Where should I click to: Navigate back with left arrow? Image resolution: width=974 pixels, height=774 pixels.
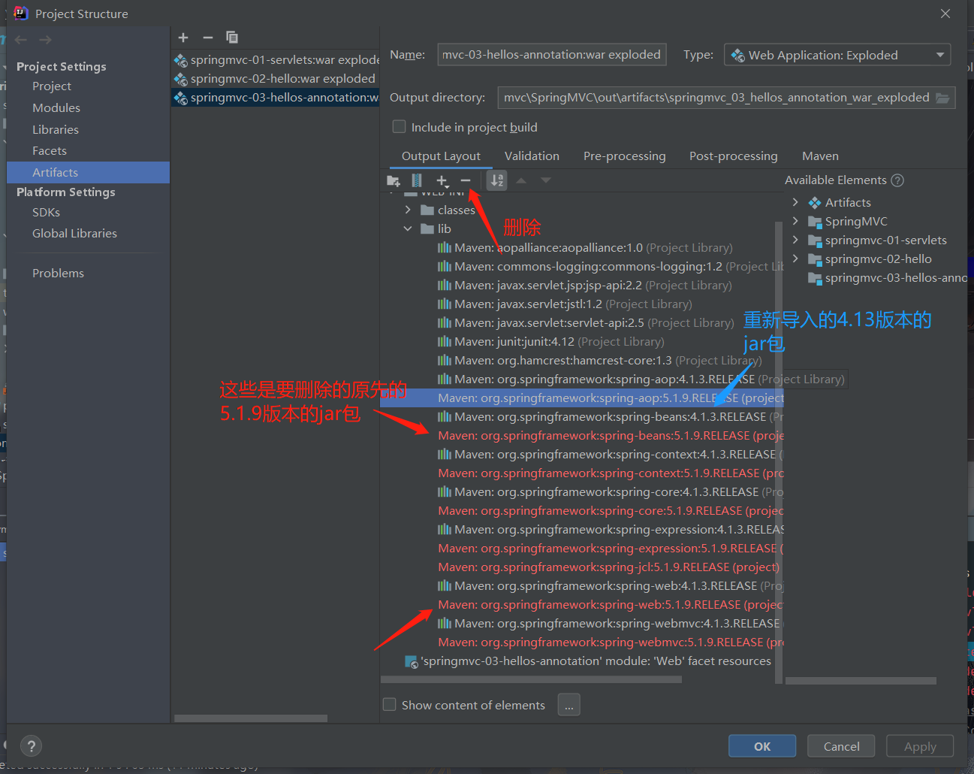click(21, 40)
